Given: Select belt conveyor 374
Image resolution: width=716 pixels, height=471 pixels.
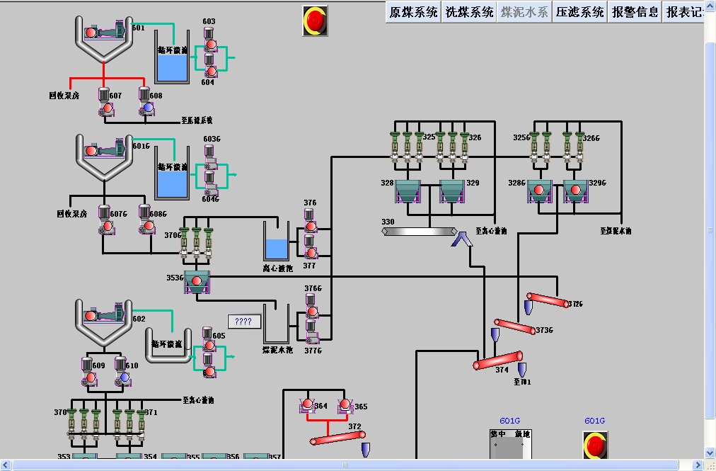Looking at the screenshot, I should (x=497, y=361).
